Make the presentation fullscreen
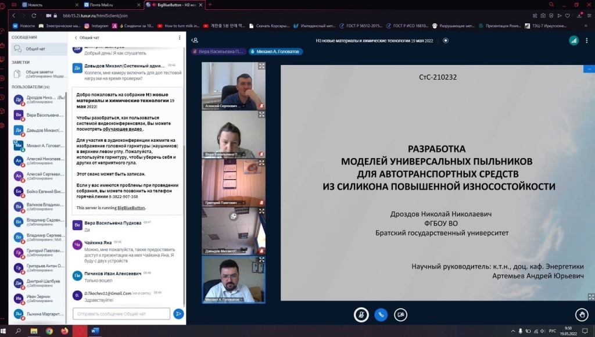The width and height of the screenshot is (595, 337). coord(591,297)
